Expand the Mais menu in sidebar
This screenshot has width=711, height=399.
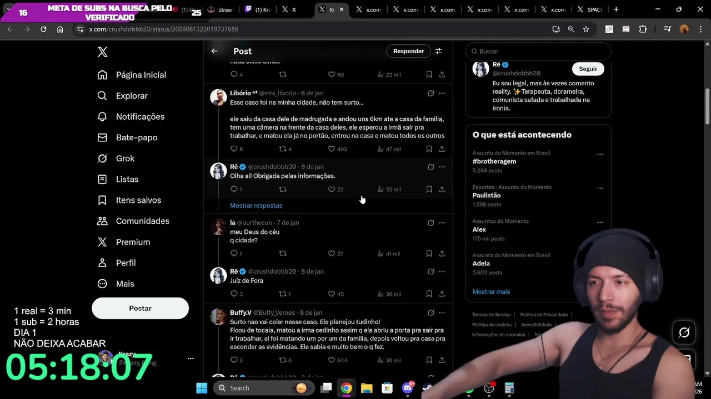[x=116, y=284]
